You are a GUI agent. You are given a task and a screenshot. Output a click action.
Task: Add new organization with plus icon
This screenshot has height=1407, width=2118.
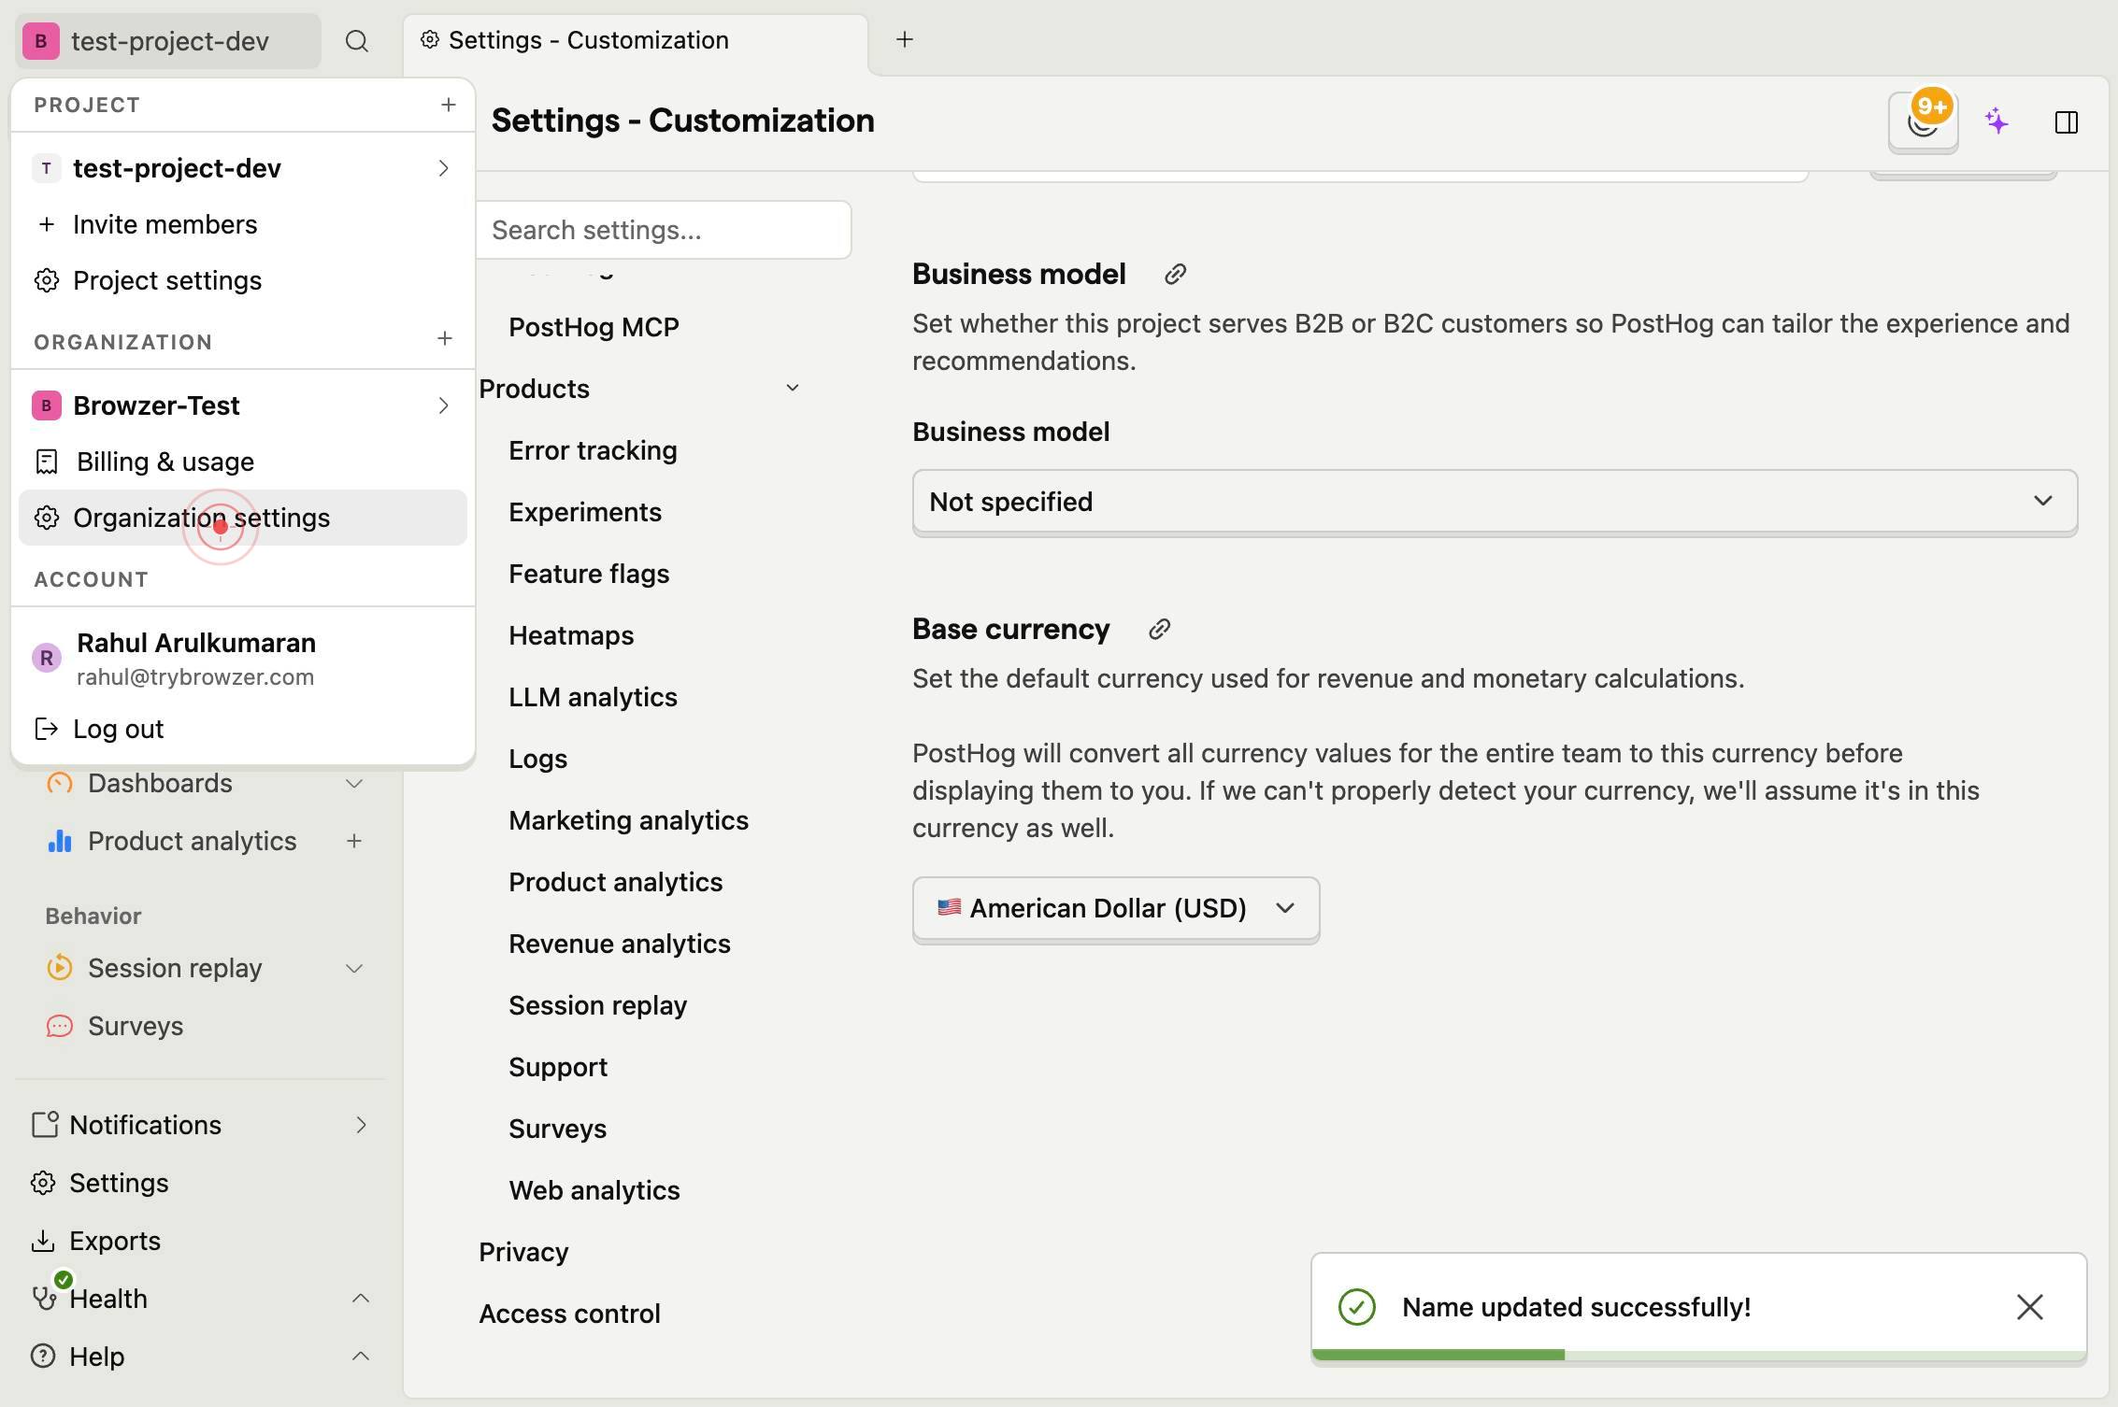pyautogui.click(x=445, y=338)
